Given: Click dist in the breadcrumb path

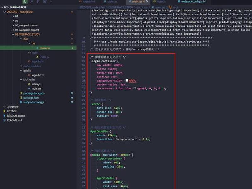Looking at the screenshot, I should click(x=139, y=7).
